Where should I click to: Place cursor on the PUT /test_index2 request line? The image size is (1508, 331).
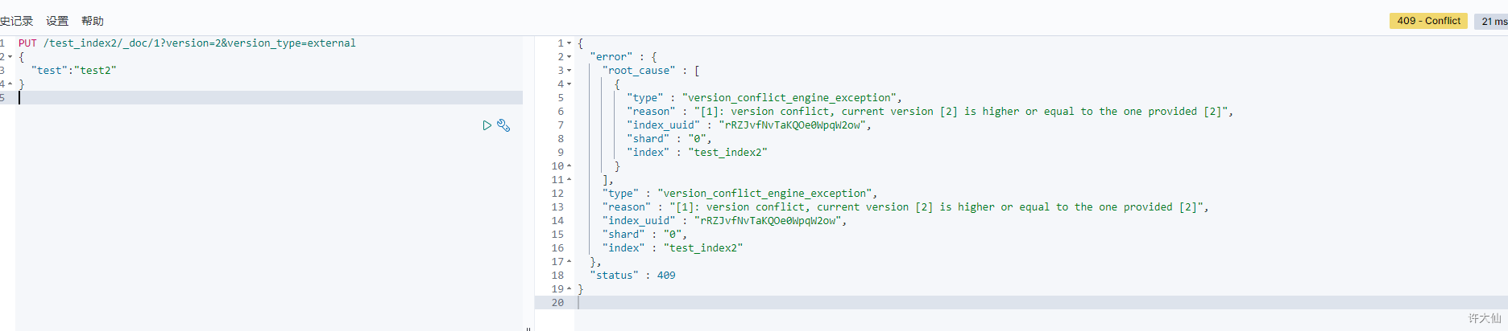[x=187, y=43]
